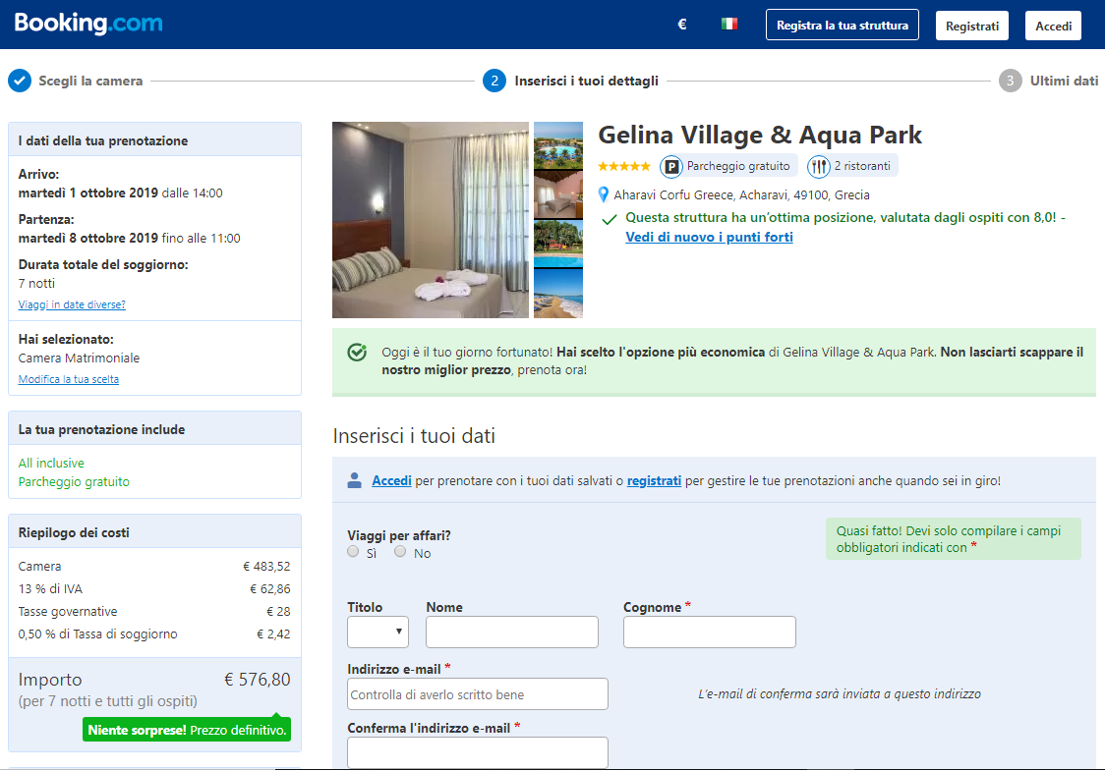Click the user silhouette icon
1105x771 pixels.
355,480
